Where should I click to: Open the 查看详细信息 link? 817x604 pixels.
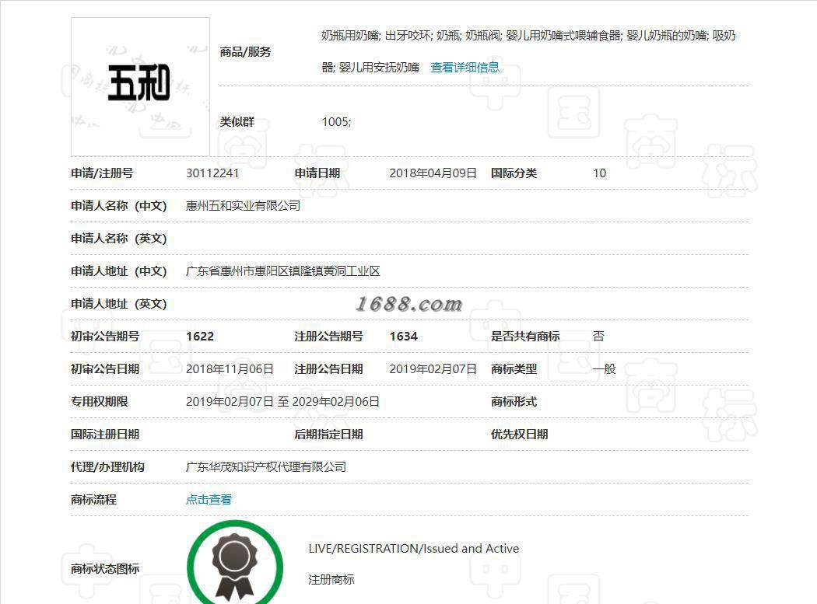465,67
